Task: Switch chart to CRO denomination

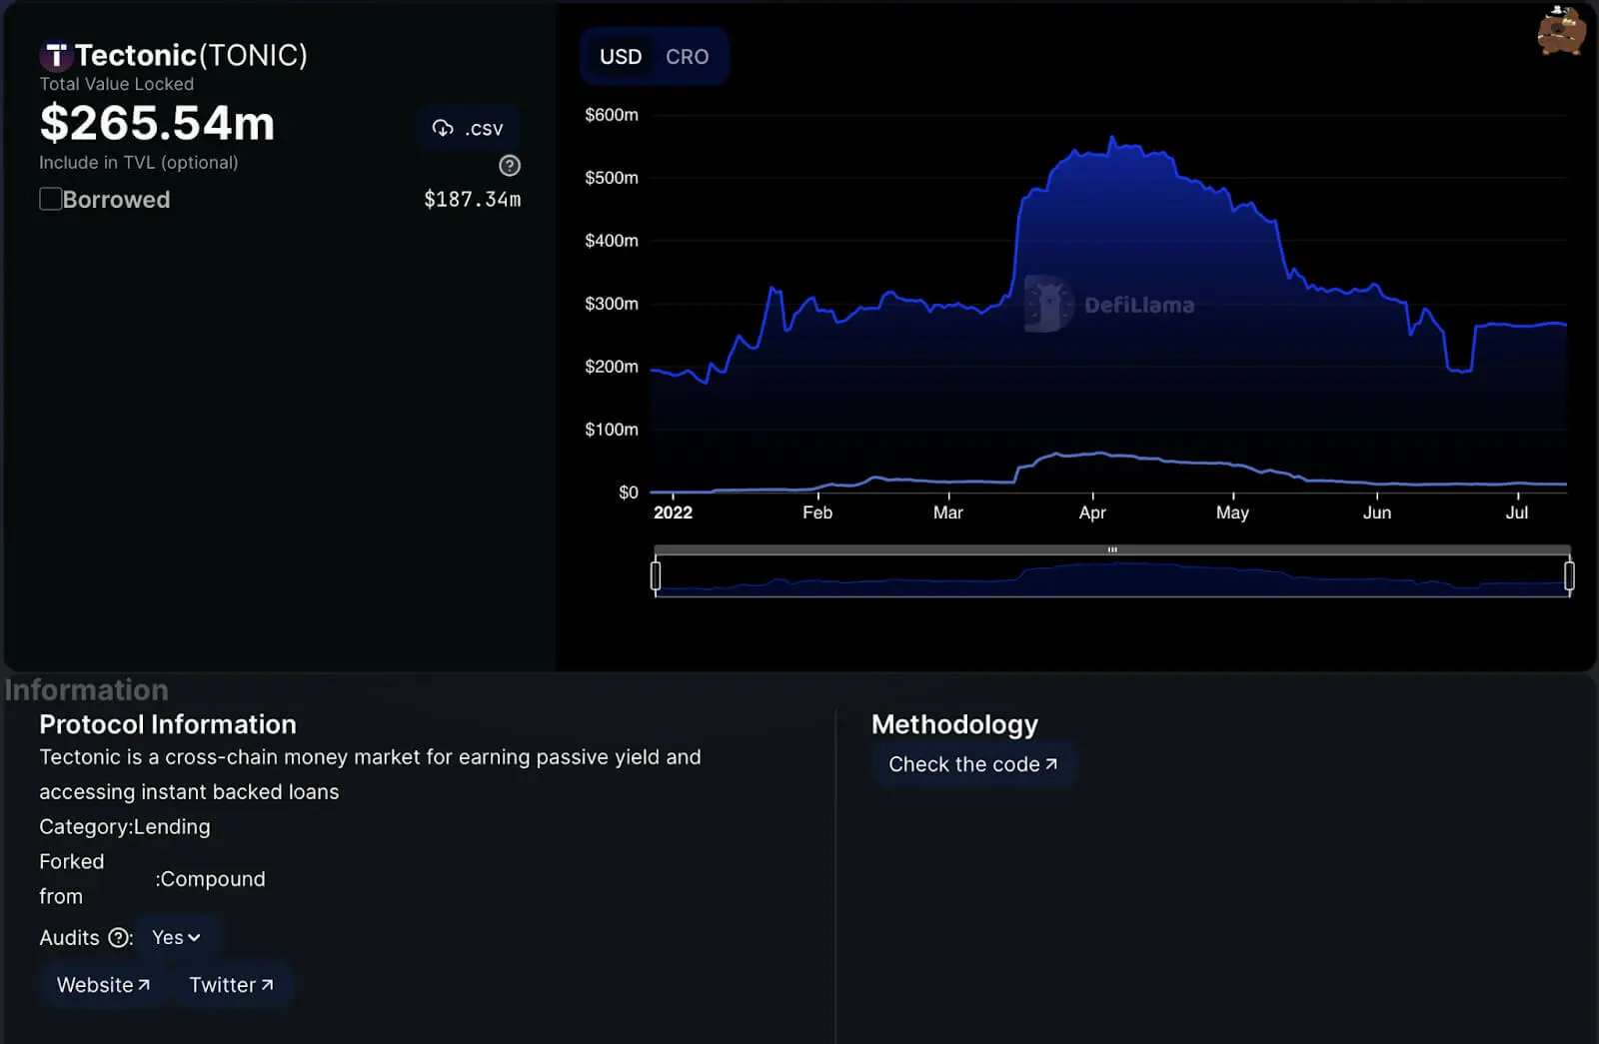Action: (x=687, y=57)
